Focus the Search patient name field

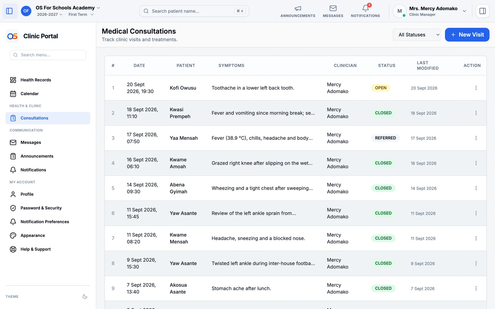tap(194, 11)
